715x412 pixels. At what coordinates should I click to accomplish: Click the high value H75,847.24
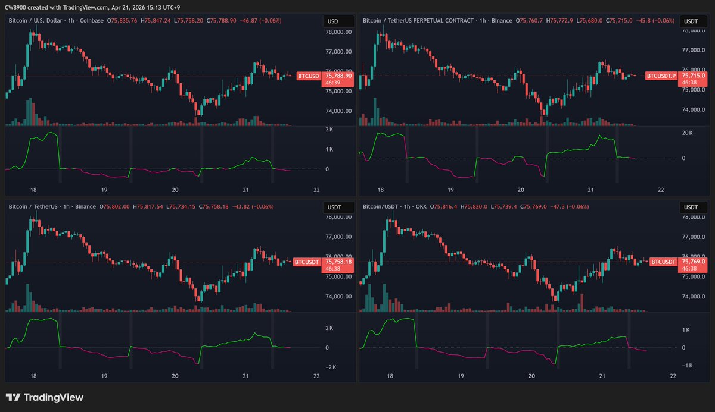pos(156,21)
